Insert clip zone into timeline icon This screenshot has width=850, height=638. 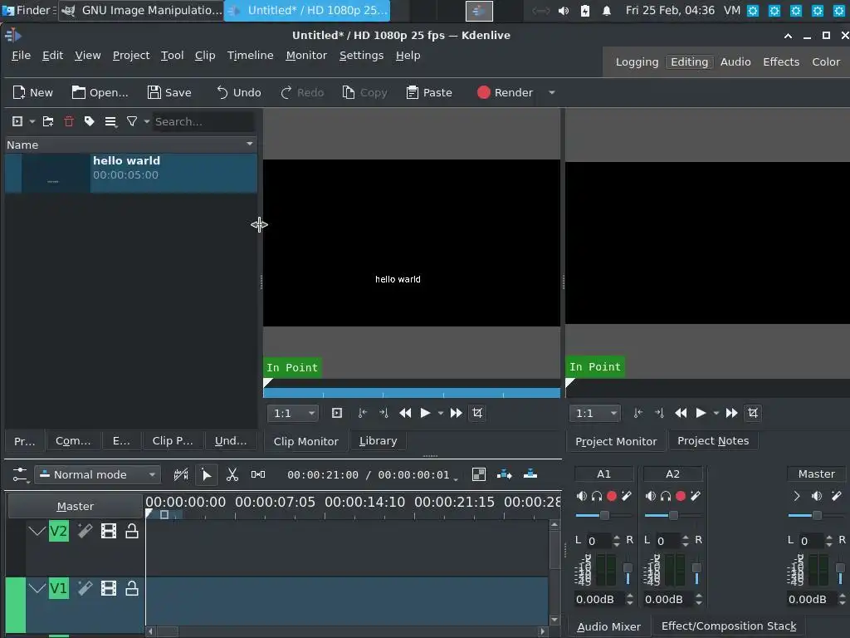point(504,474)
